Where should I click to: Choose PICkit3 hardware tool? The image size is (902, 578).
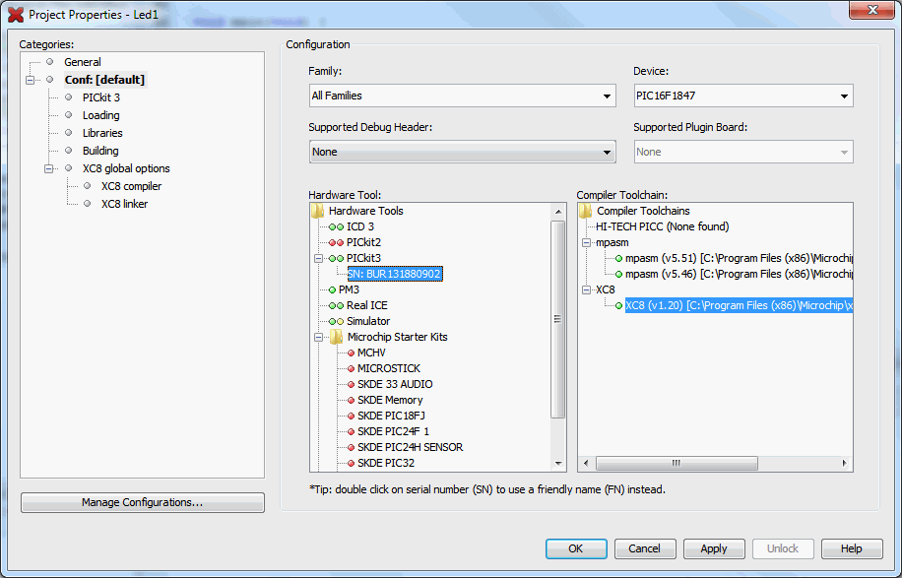coord(363,259)
